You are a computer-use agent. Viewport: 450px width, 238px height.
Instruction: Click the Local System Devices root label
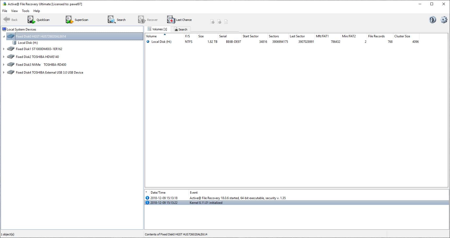point(21,29)
